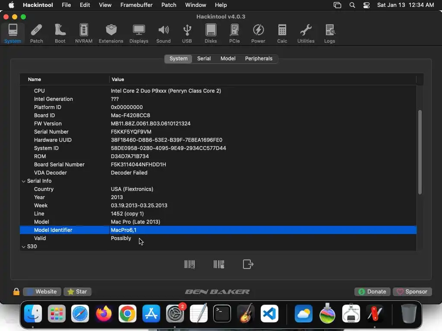Select the Serial Number row

pyautogui.click(x=218, y=132)
